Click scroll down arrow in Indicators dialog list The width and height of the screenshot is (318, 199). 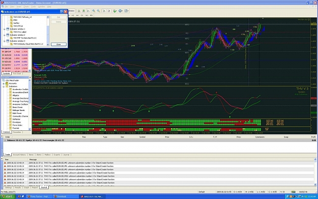point(48,45)
